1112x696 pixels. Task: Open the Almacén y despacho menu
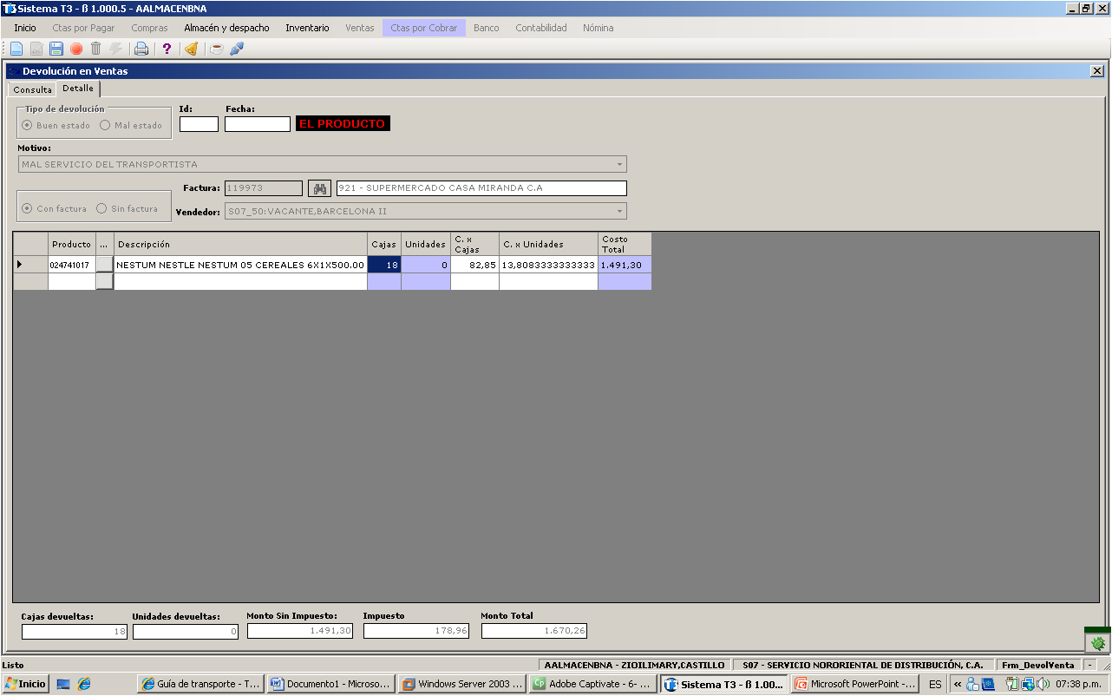tap(226, 28)
